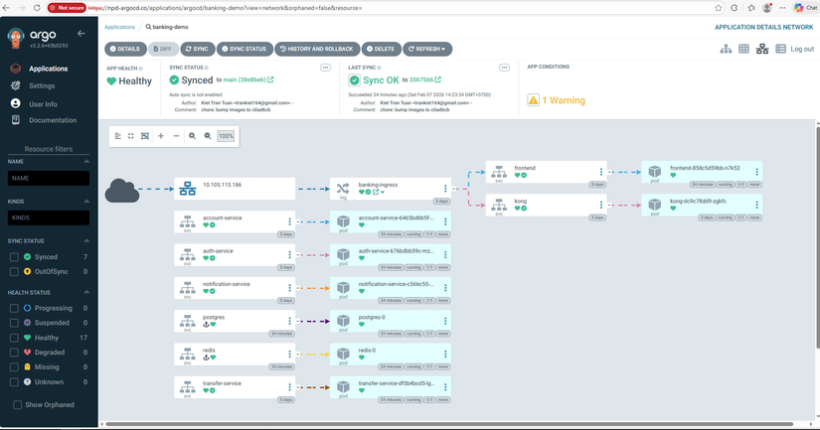Click the SYNC button
This screenshot has height=430, width=820.
(197, 49)
